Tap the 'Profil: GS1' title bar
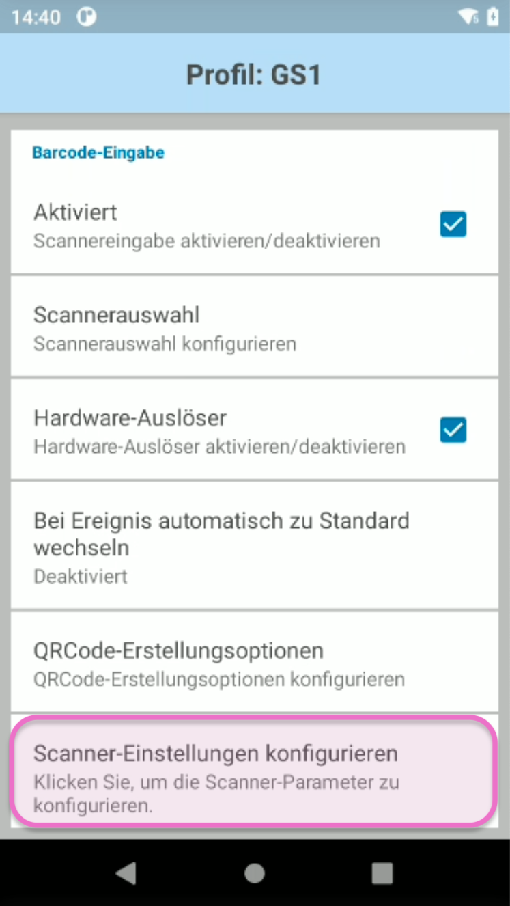This screenshot has height=906, width=510. click(x=254, y=74)
